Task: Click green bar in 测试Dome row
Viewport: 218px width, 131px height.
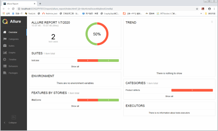Action: [108, 100]
